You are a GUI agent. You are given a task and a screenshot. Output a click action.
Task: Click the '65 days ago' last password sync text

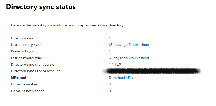pos(118,58)
